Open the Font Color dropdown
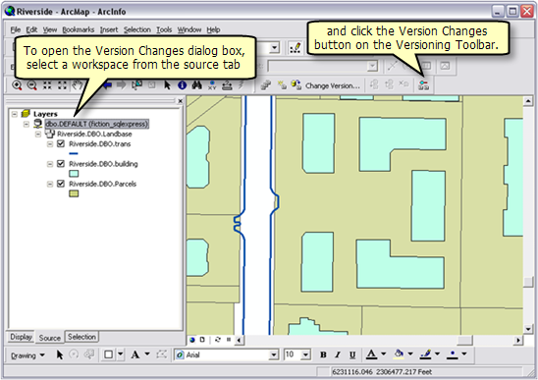 384,353
